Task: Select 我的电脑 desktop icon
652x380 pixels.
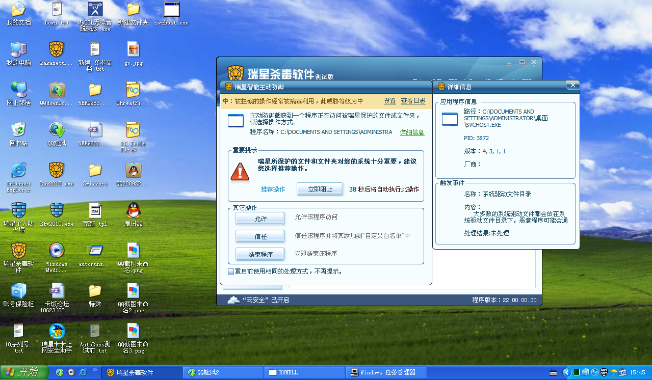Action: (18, 54)
